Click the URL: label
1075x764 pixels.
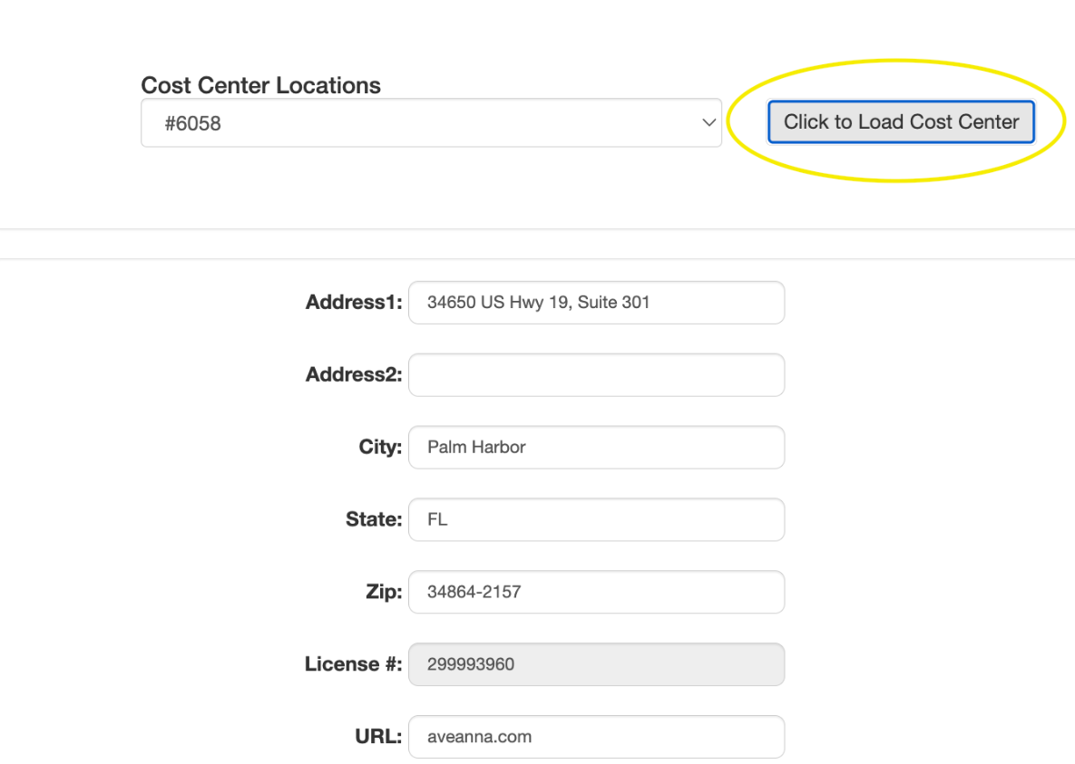(x=378, y=737)
